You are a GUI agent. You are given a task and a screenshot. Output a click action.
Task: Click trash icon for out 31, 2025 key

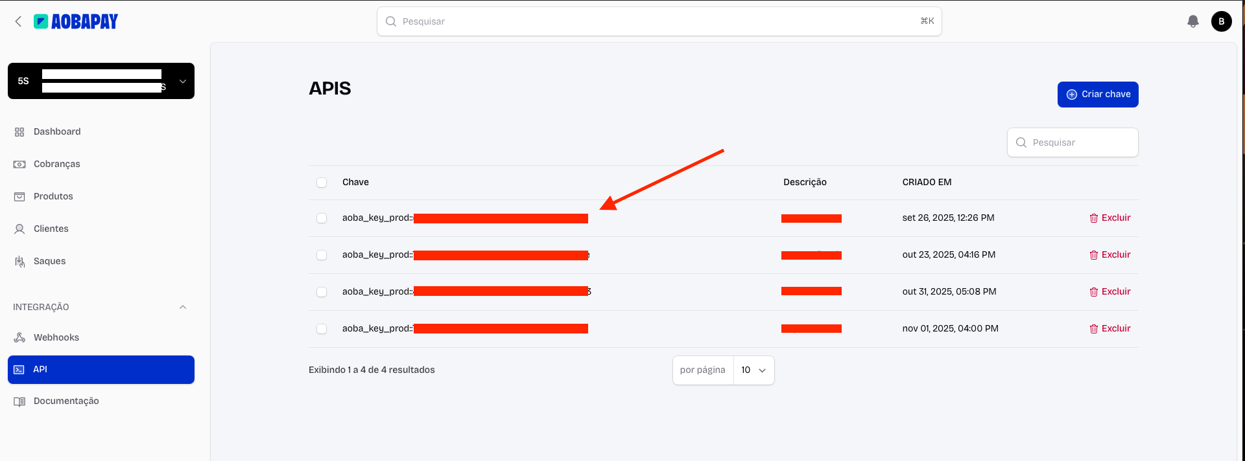tap(1094, 292)
